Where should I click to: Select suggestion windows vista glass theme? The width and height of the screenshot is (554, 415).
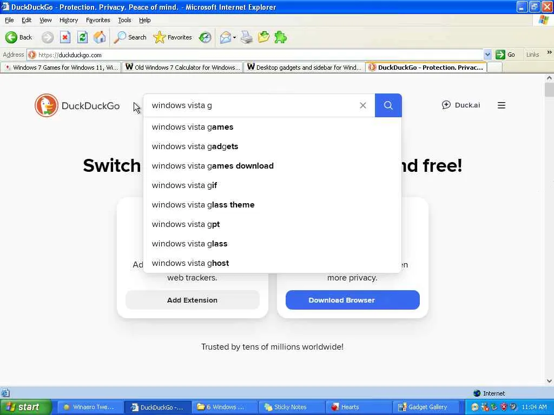coord(273,205)
